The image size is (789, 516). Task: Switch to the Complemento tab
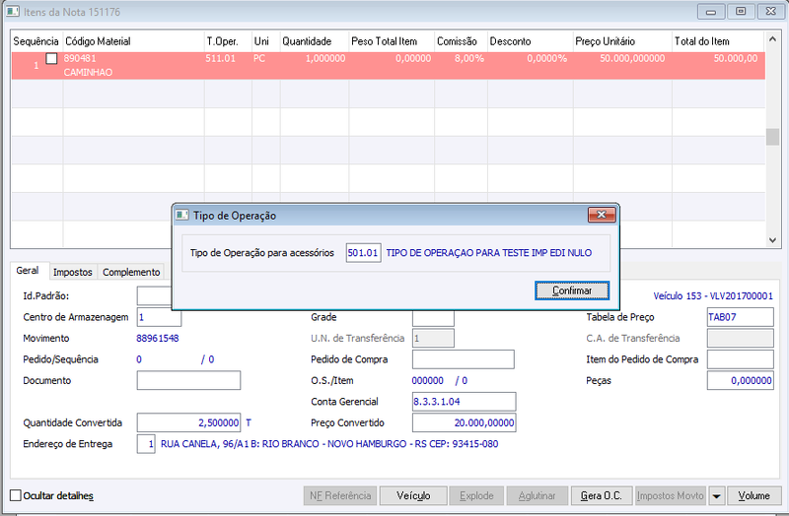(131, 273)
